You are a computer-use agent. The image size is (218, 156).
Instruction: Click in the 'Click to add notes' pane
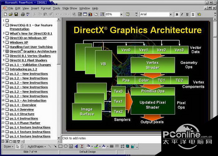click(111, 139)
